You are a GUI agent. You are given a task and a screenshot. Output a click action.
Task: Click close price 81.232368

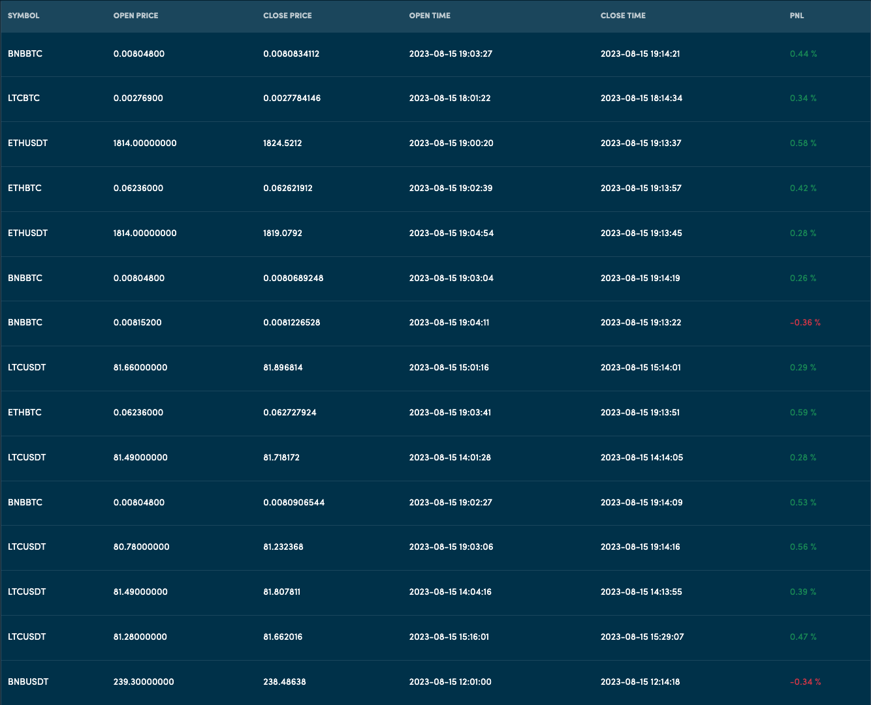283,547
